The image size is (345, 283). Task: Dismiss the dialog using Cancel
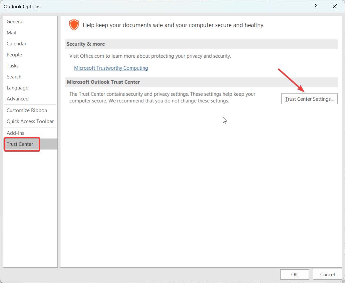click(x=327, y=274)
